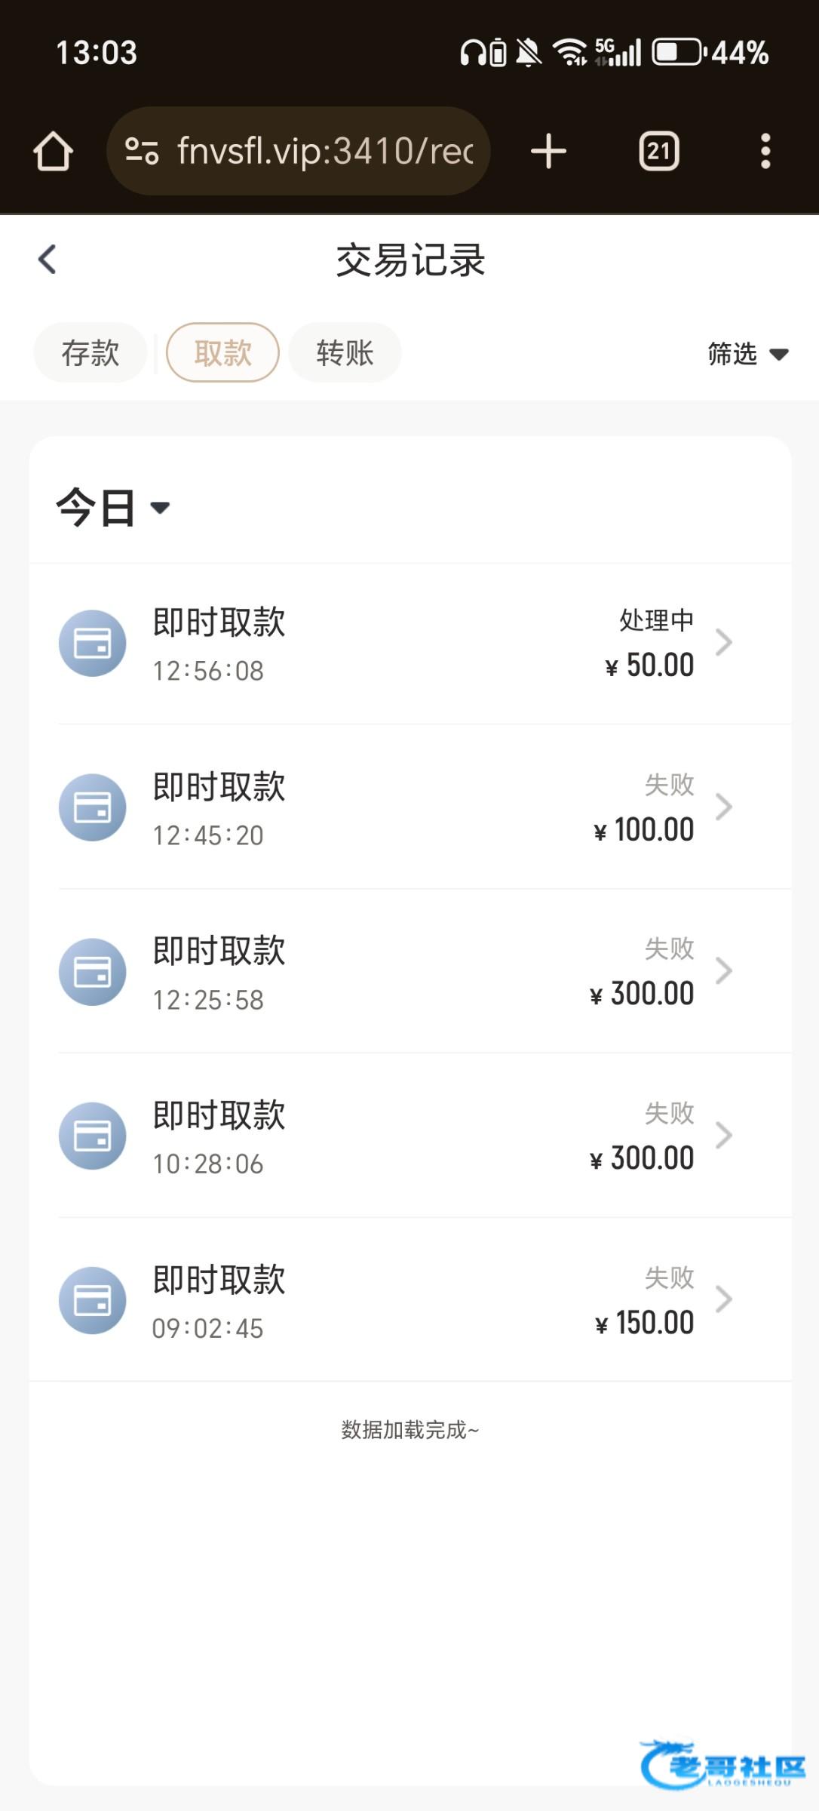The width and height of the screenshot is (819, 1811).
Task: Open the tab switcher showing 21
Action: pos(658,152)
